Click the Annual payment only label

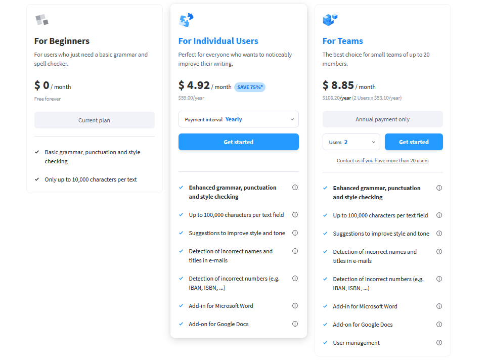382,119
